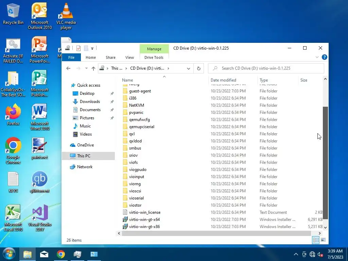Select the Activate (IF FAILED) desktop icon
Viewport: 348px width, 261px height.
point(13,51)
